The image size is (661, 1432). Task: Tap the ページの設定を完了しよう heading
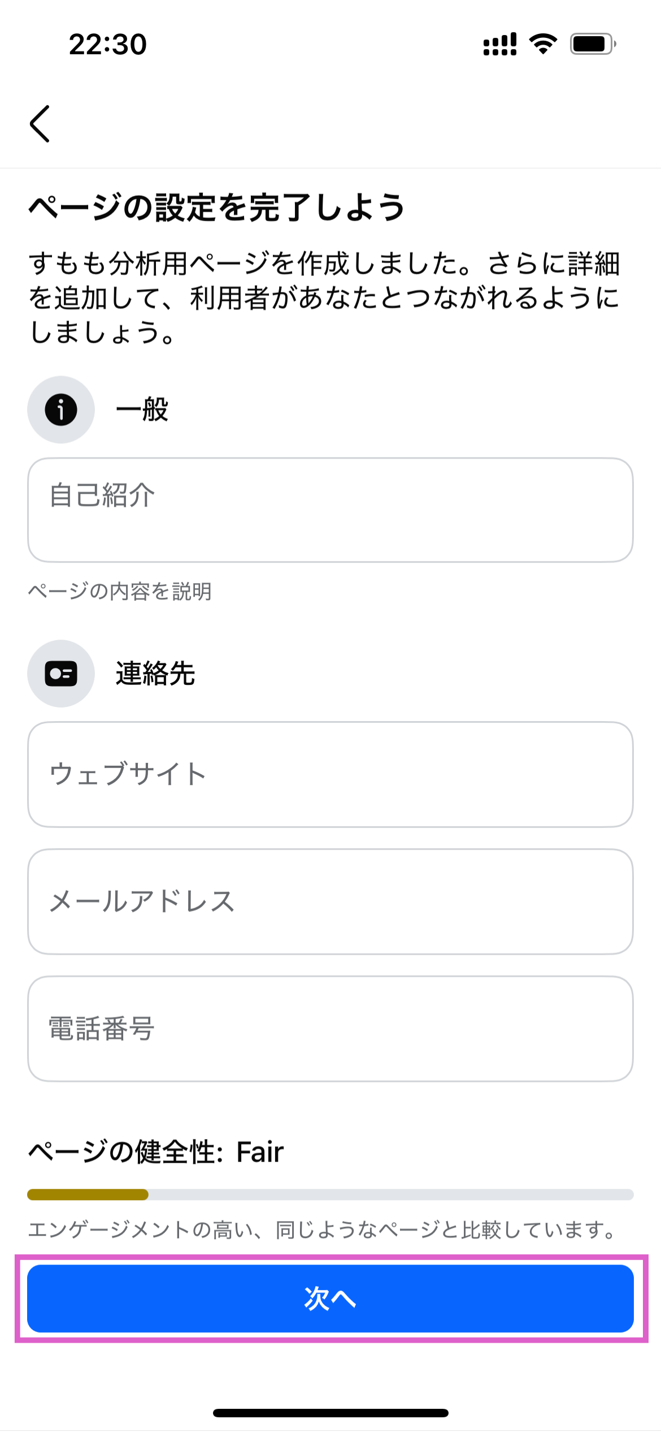(x=217, y=207)
